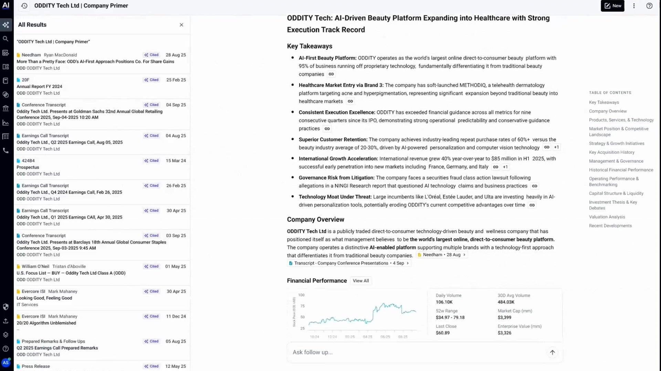661x371 pixels.
Task: Open help question mark icon top right
Action: point(649,6)
